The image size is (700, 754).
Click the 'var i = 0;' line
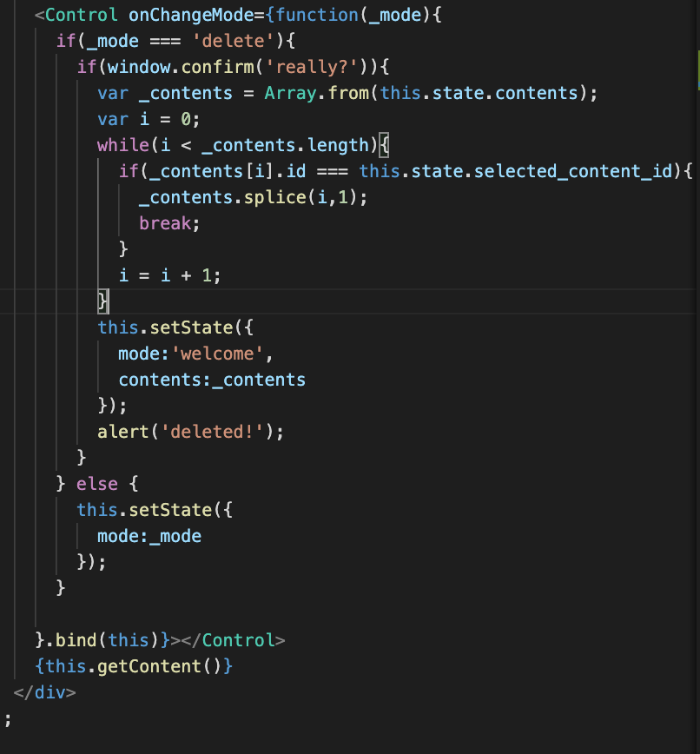[x=149, y=119]
